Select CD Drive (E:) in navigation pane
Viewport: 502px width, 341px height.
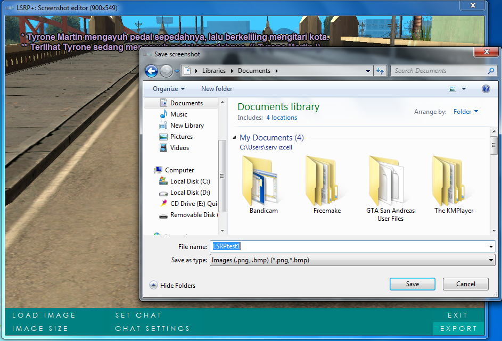click(193, 204)
